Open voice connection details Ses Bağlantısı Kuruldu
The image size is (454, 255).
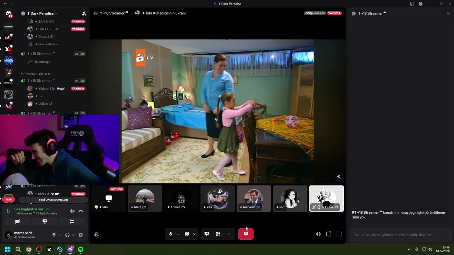(x=32, y=209)
